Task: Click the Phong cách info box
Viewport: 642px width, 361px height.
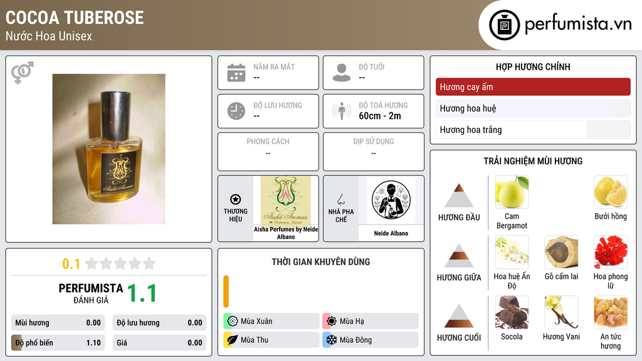Action: 268,152
